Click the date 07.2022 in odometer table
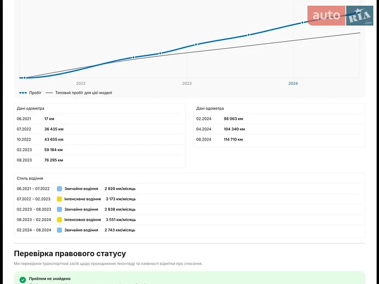This screenshot has width=379, height=284. pos(24,129)
